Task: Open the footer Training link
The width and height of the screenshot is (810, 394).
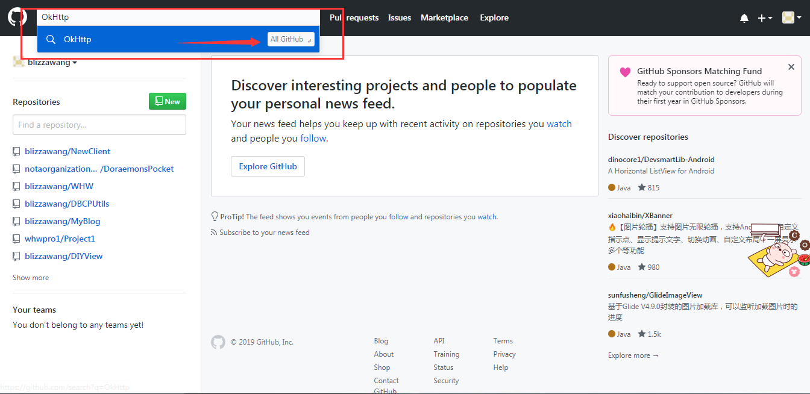Action: (447, 354)
